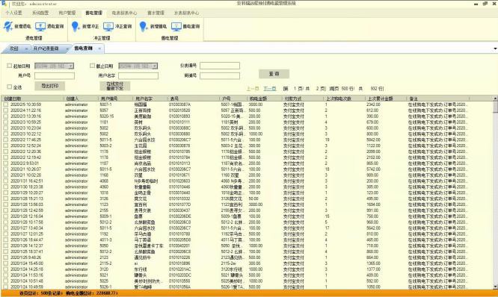Select user number cell 5020-15
The image size is (498, 297).
tap(107, 116)
